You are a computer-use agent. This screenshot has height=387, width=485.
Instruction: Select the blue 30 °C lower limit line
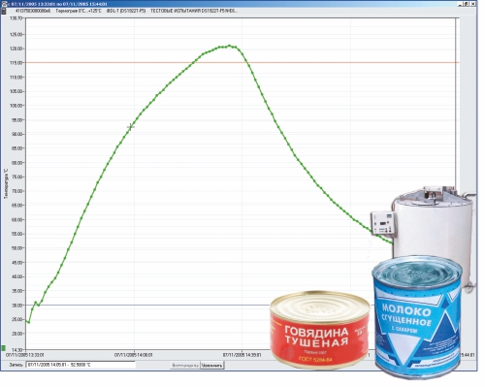tap(145, 305)
